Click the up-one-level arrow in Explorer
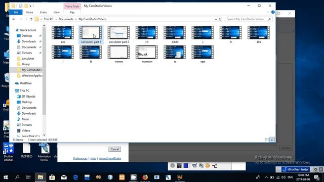 [31, 19]
